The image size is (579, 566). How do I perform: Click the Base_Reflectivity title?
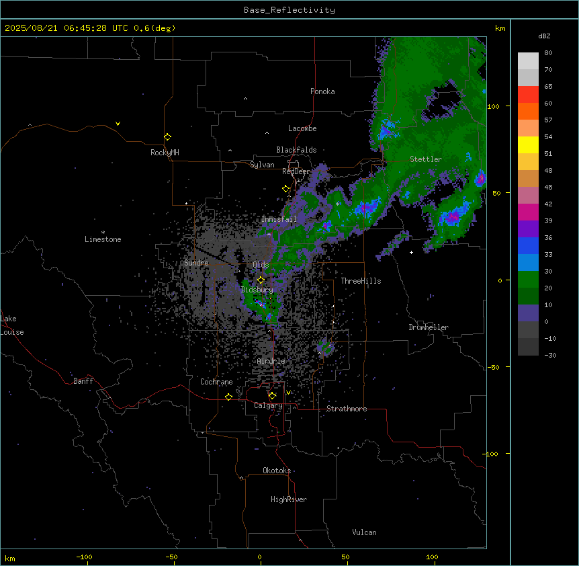coord(289,10)
